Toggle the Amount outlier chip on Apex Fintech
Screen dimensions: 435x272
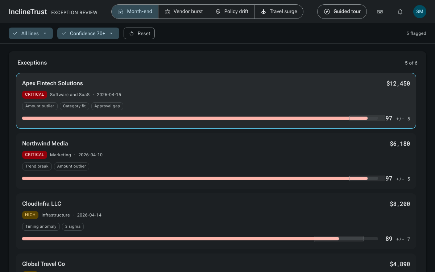(40, 106)
